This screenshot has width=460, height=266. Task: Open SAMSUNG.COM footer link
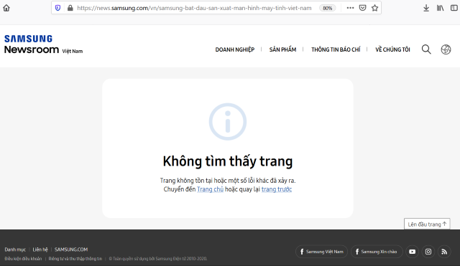[x=71, y=250]
